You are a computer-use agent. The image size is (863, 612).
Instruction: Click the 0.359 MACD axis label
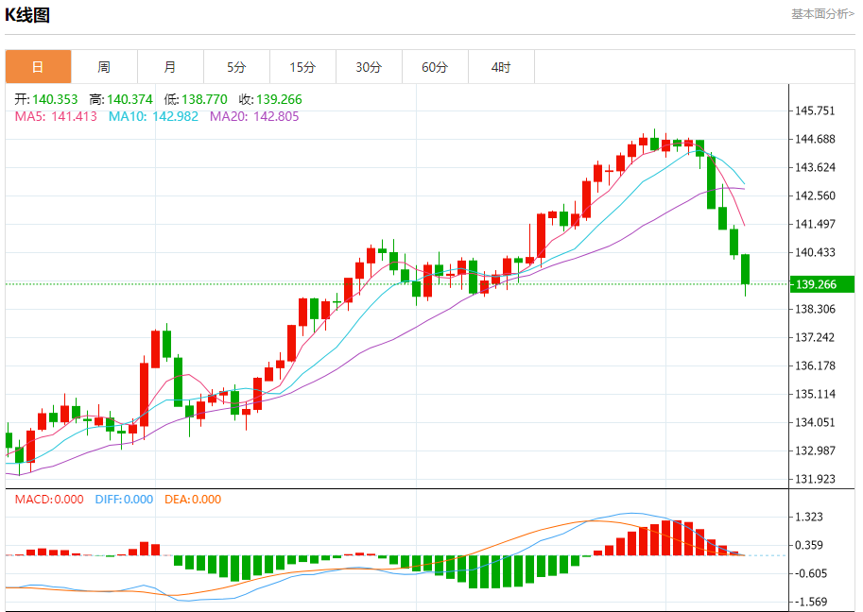tap(809, 546)
